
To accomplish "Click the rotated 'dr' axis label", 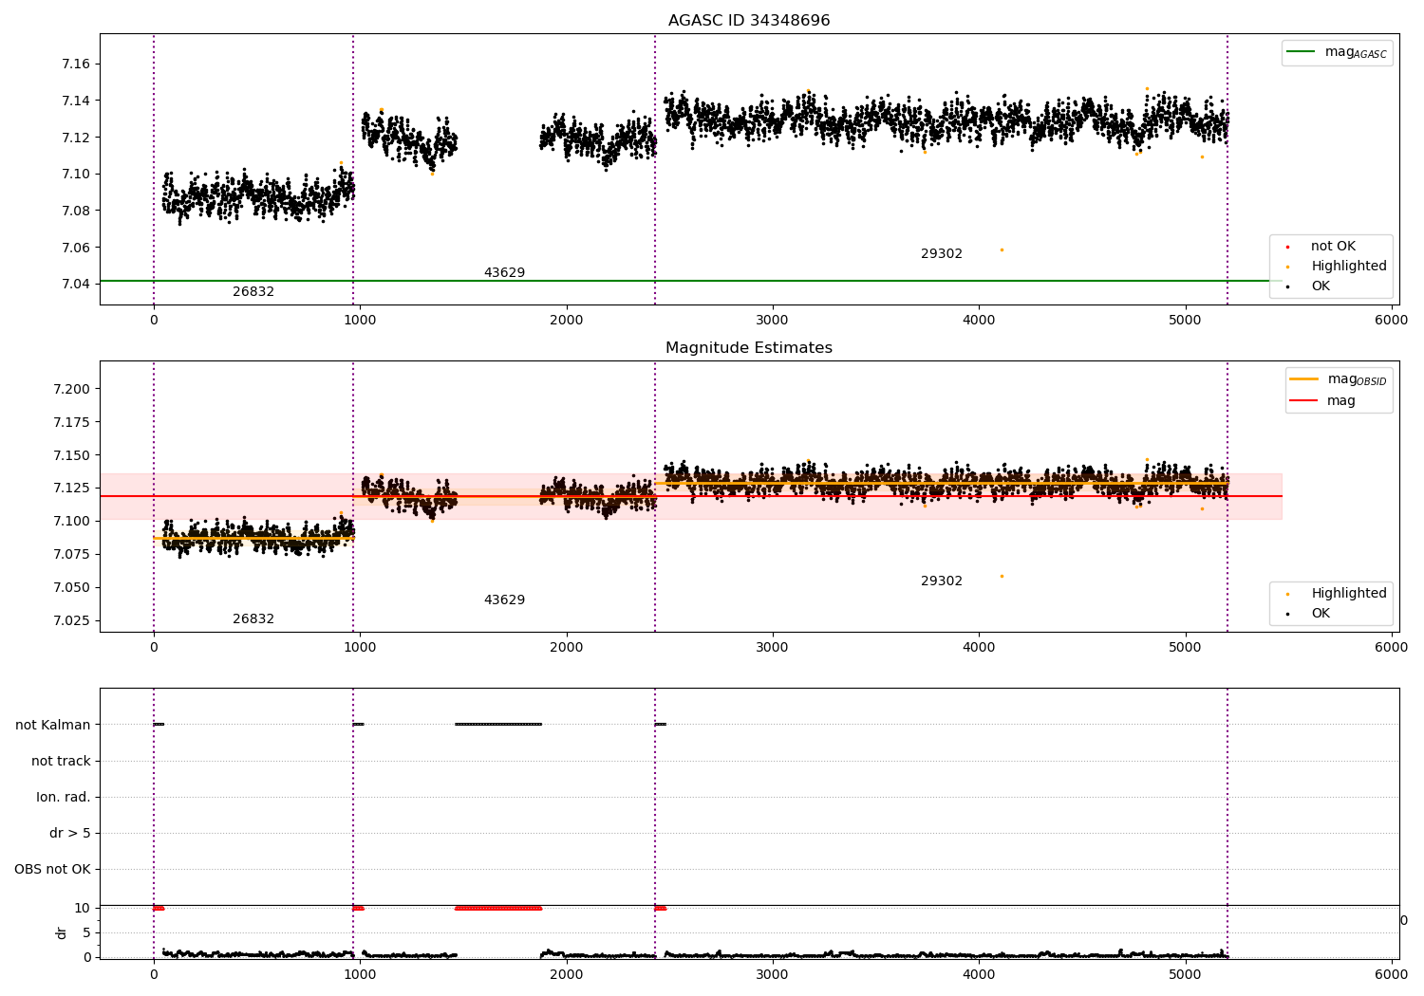I will [x=62, y=932].
